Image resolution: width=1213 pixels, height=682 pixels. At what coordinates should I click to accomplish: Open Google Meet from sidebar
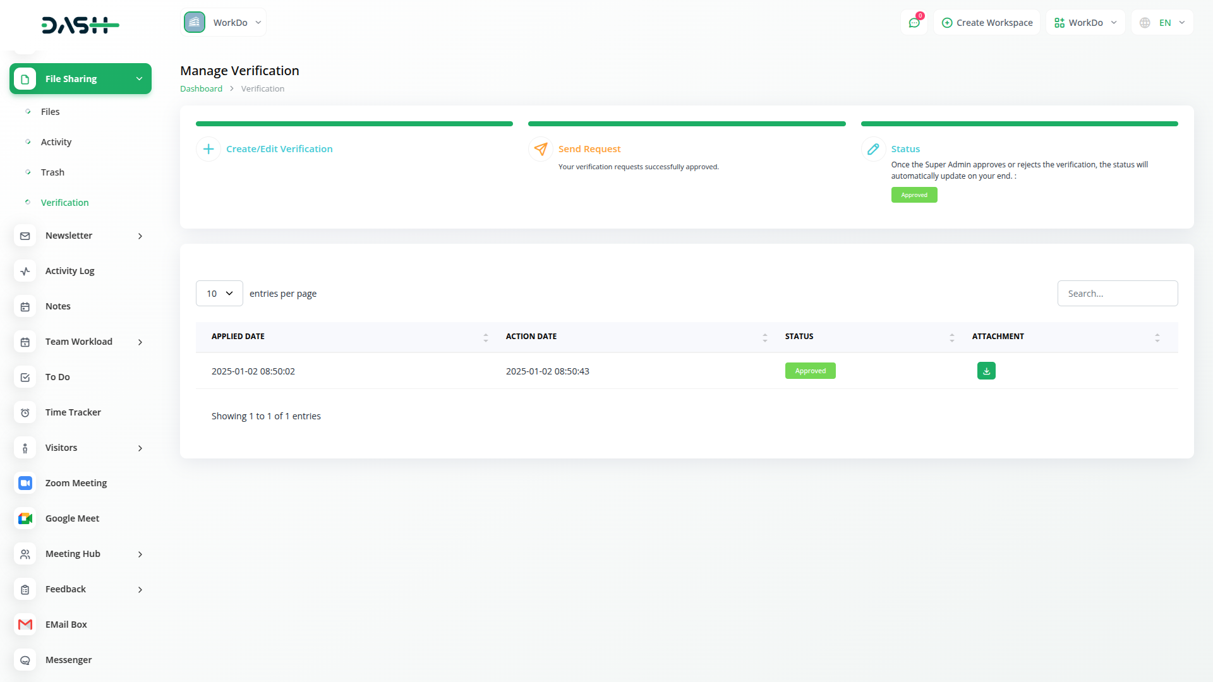[x=72, y=518]
